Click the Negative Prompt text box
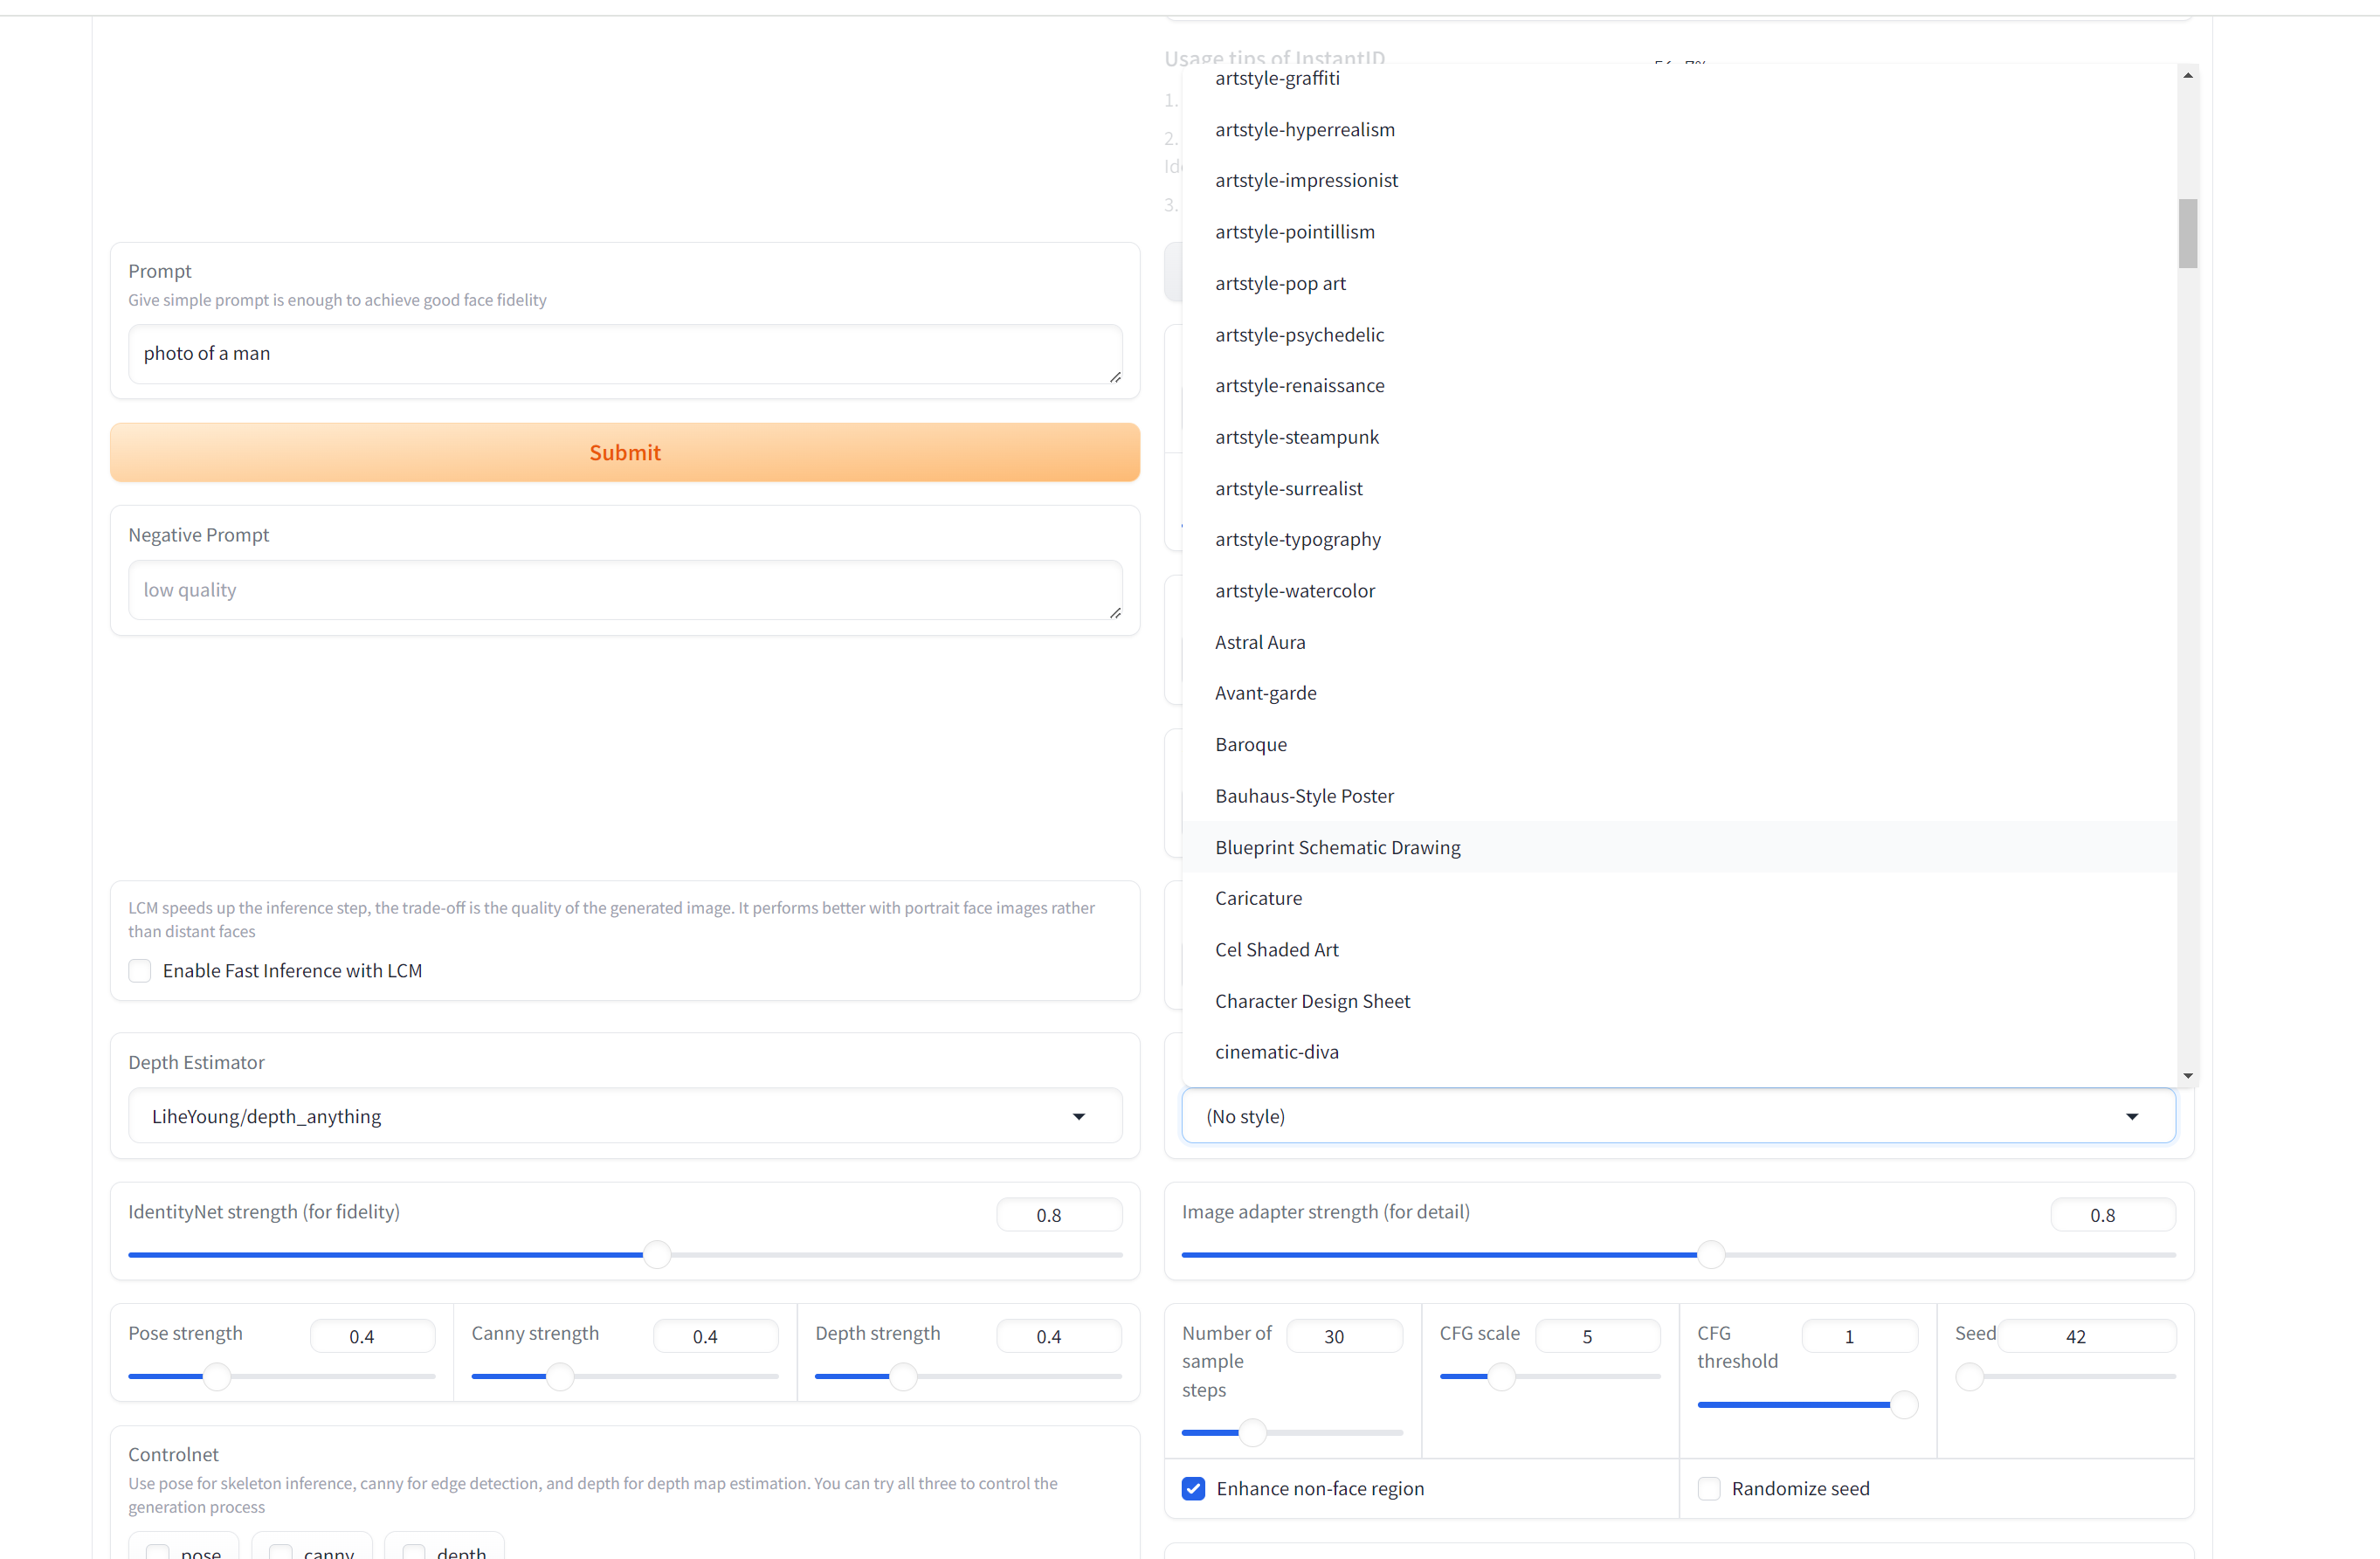2380x1559 pixels. click(624, 590)
